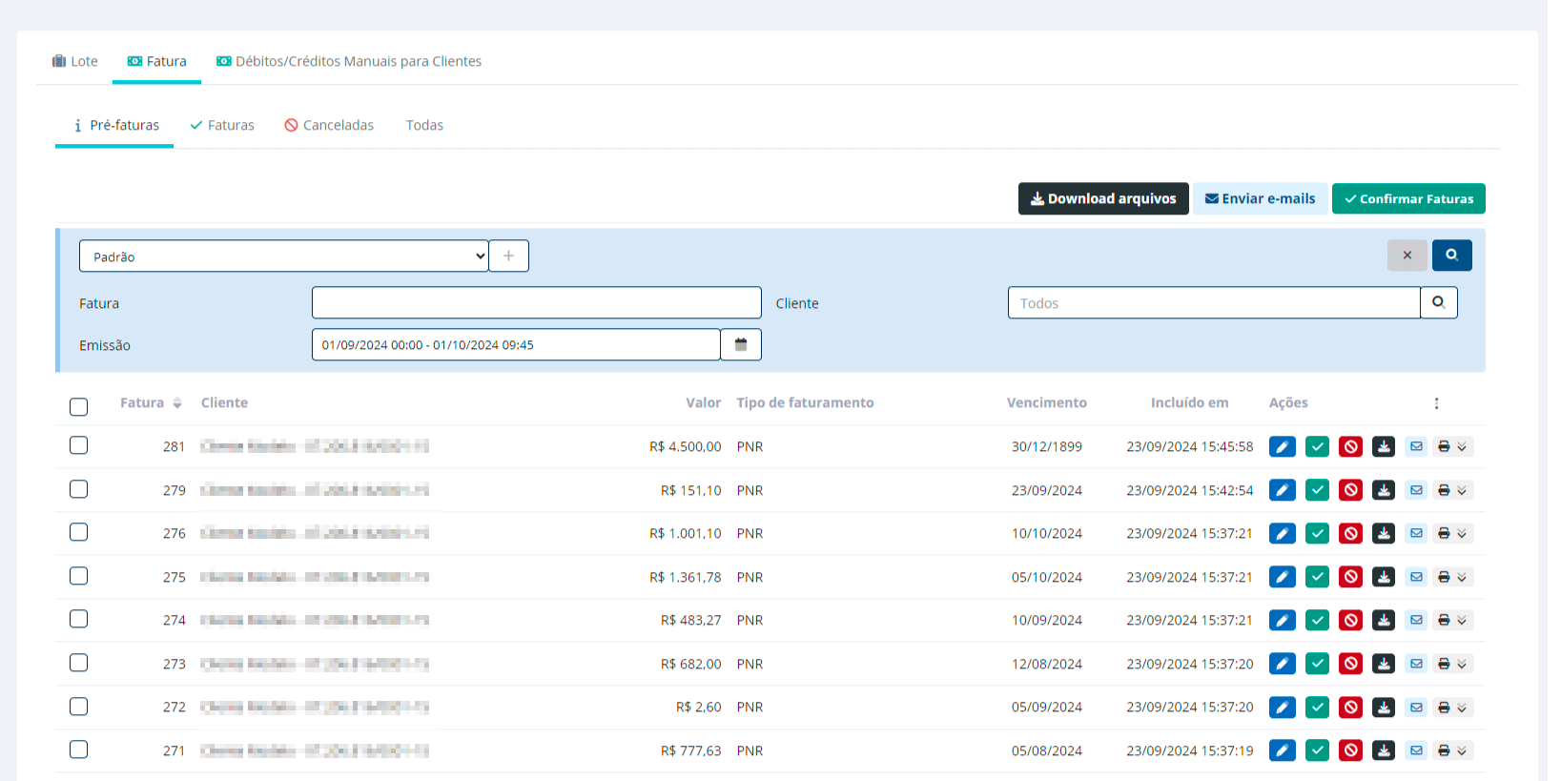Click the Vencimento column header

[1047, 403]
